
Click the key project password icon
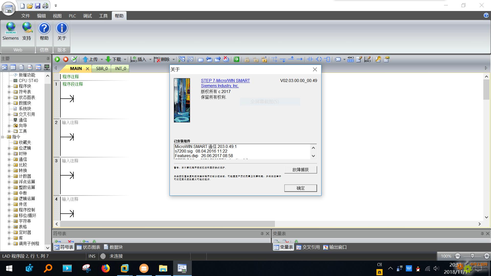[x=378, y=59]
